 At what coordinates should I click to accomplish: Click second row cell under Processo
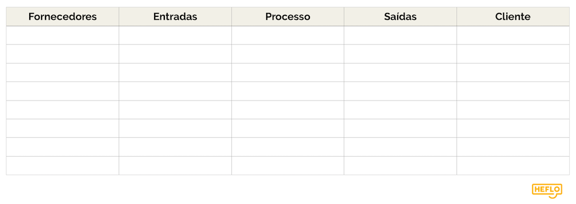coord(287,54)
